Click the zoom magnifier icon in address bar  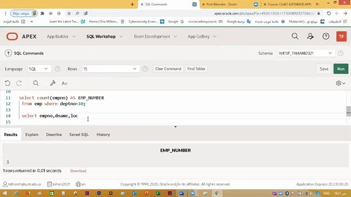(x=77, y=13)
